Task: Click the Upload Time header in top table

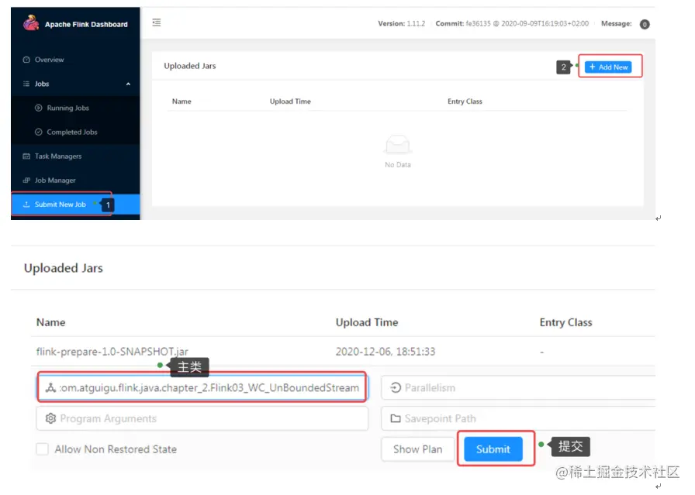Action: pos(290,101)
